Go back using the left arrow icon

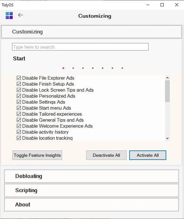21,15
